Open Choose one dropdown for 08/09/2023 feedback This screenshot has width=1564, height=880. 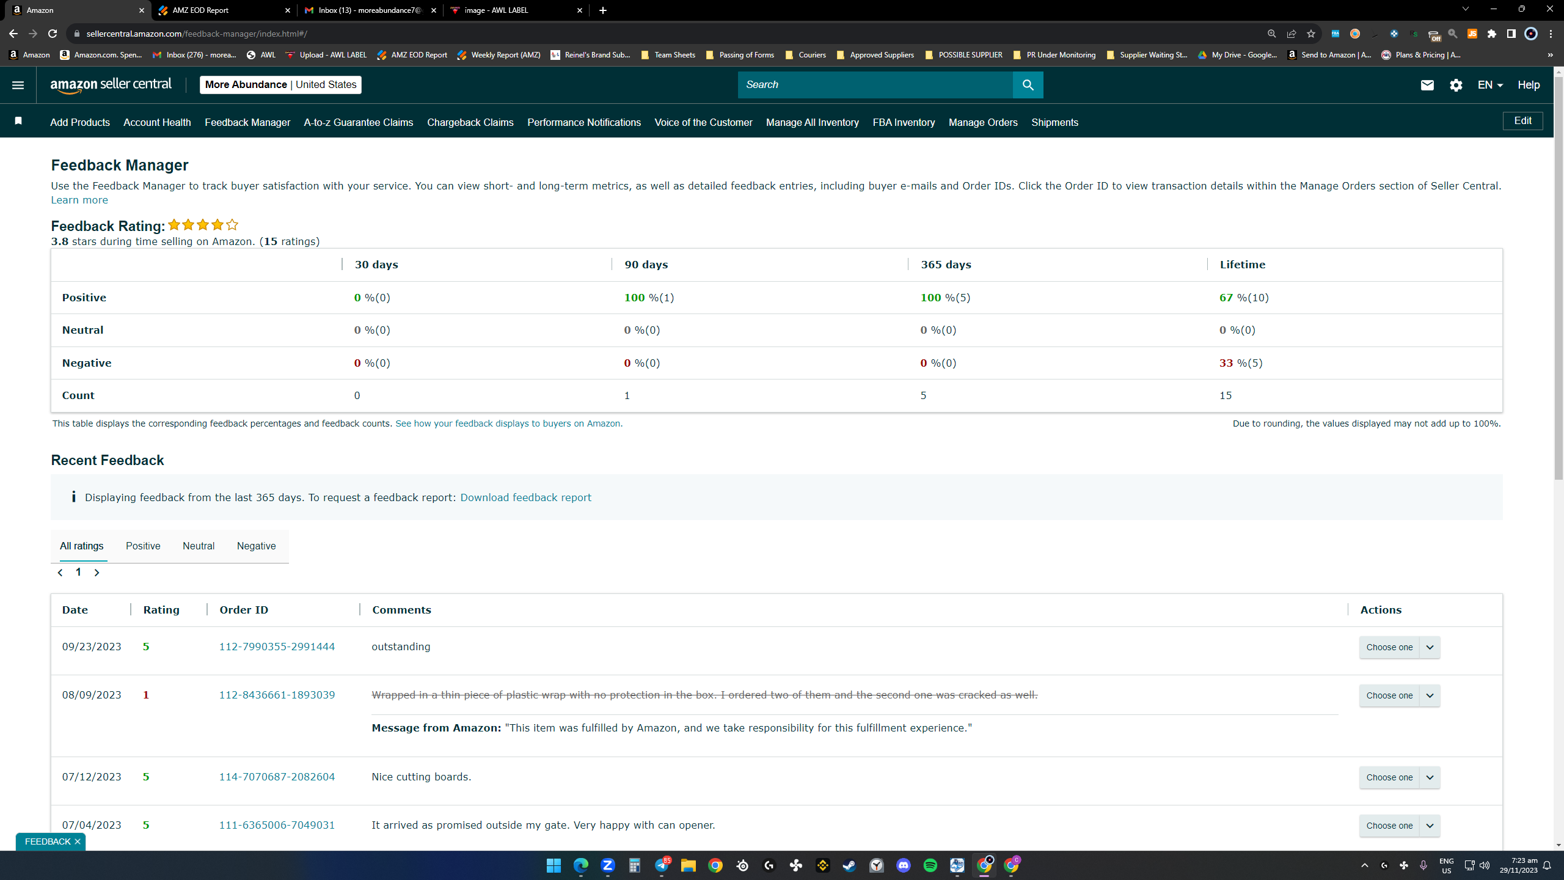(1399, 695)
